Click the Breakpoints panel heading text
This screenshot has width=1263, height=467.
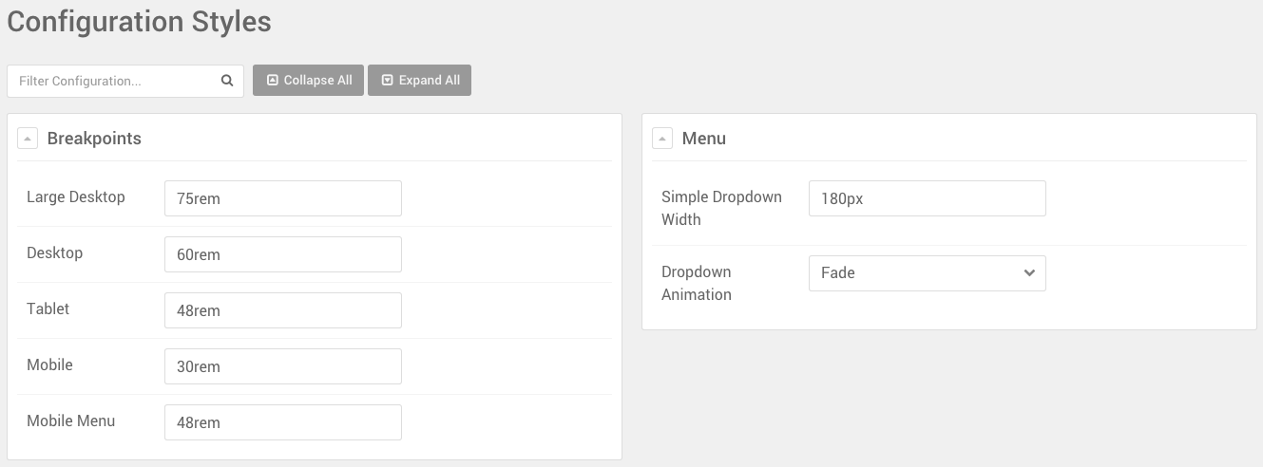(x=94, y=139)
